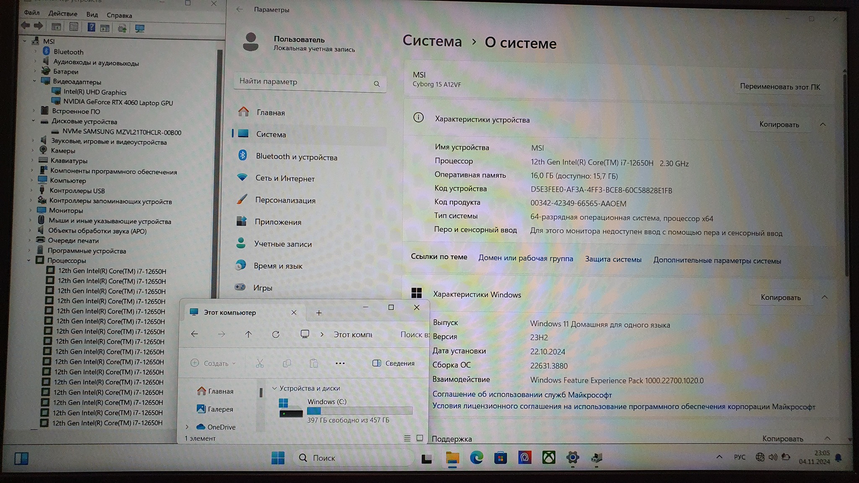The height and width of the screenshot is (483, 859).
Task: Click the help icon in Device Manager toolbar
Action: [91, 28]
